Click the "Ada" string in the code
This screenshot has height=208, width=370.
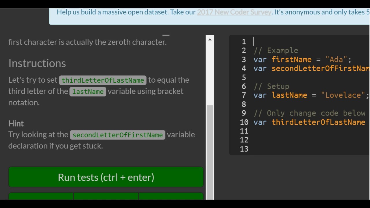click(336, 60)
